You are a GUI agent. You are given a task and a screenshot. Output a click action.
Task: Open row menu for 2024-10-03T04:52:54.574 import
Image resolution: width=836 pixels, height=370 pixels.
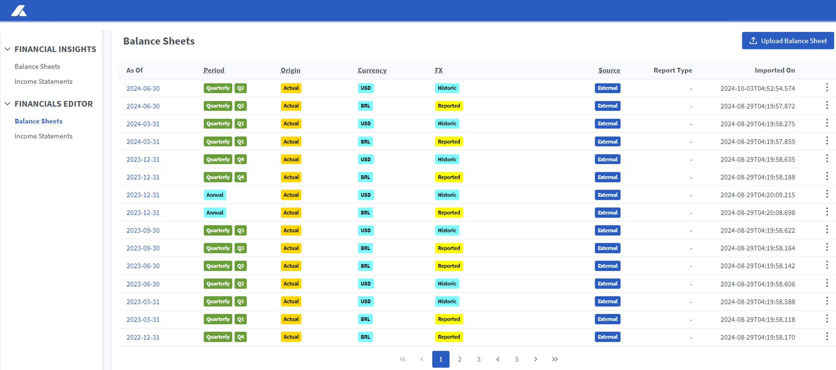[x=827, y=87]
